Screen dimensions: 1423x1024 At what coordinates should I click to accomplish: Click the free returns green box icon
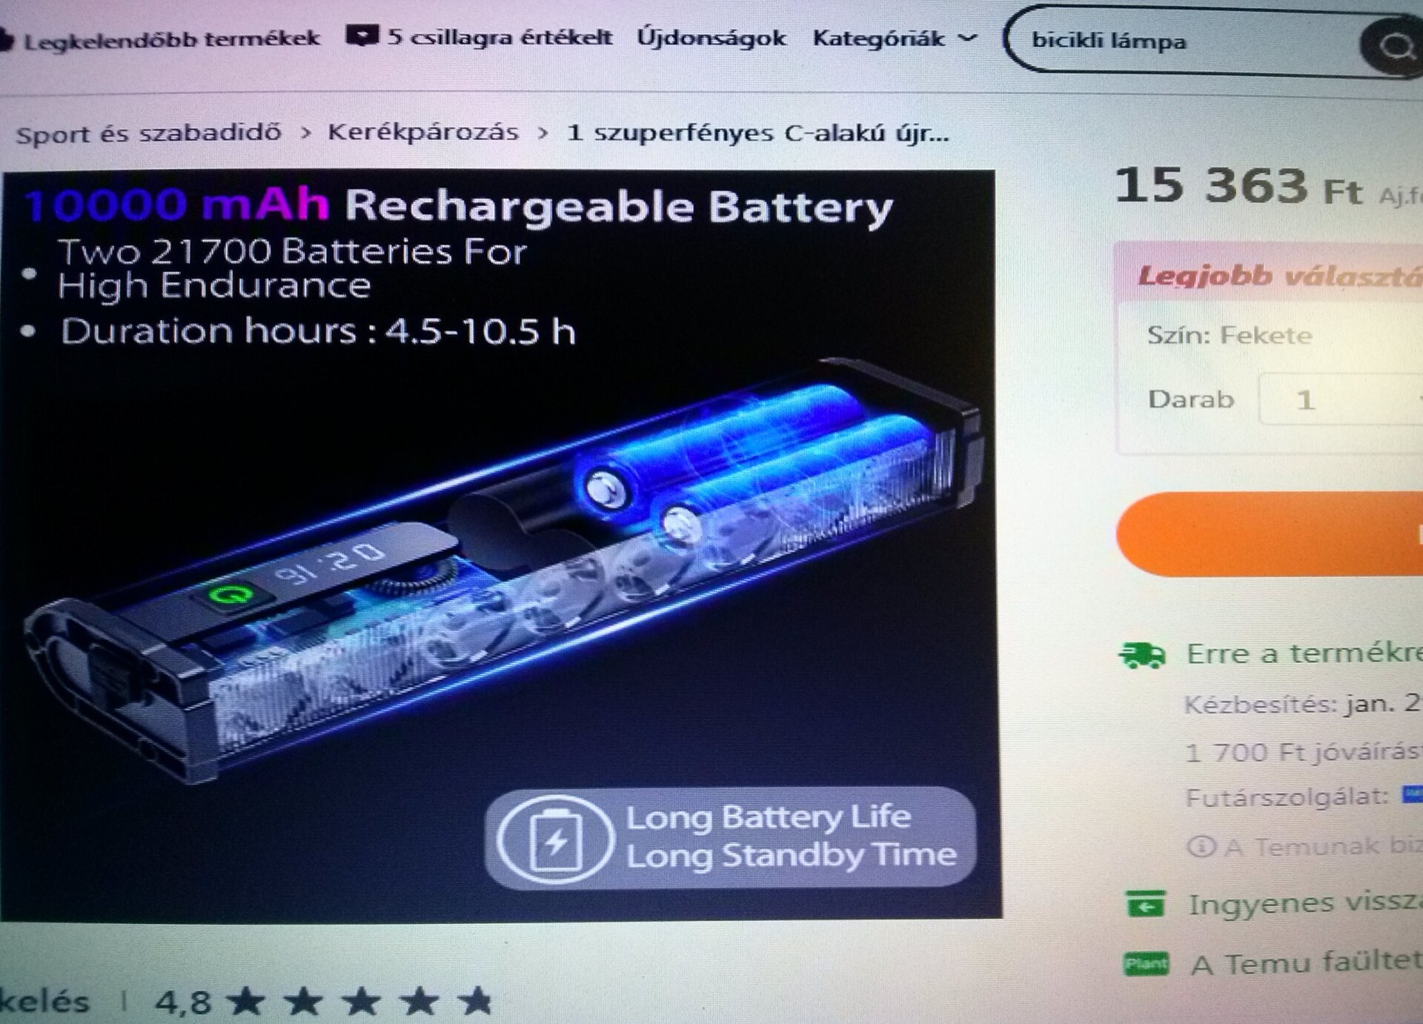click(x=1145, y=904)
